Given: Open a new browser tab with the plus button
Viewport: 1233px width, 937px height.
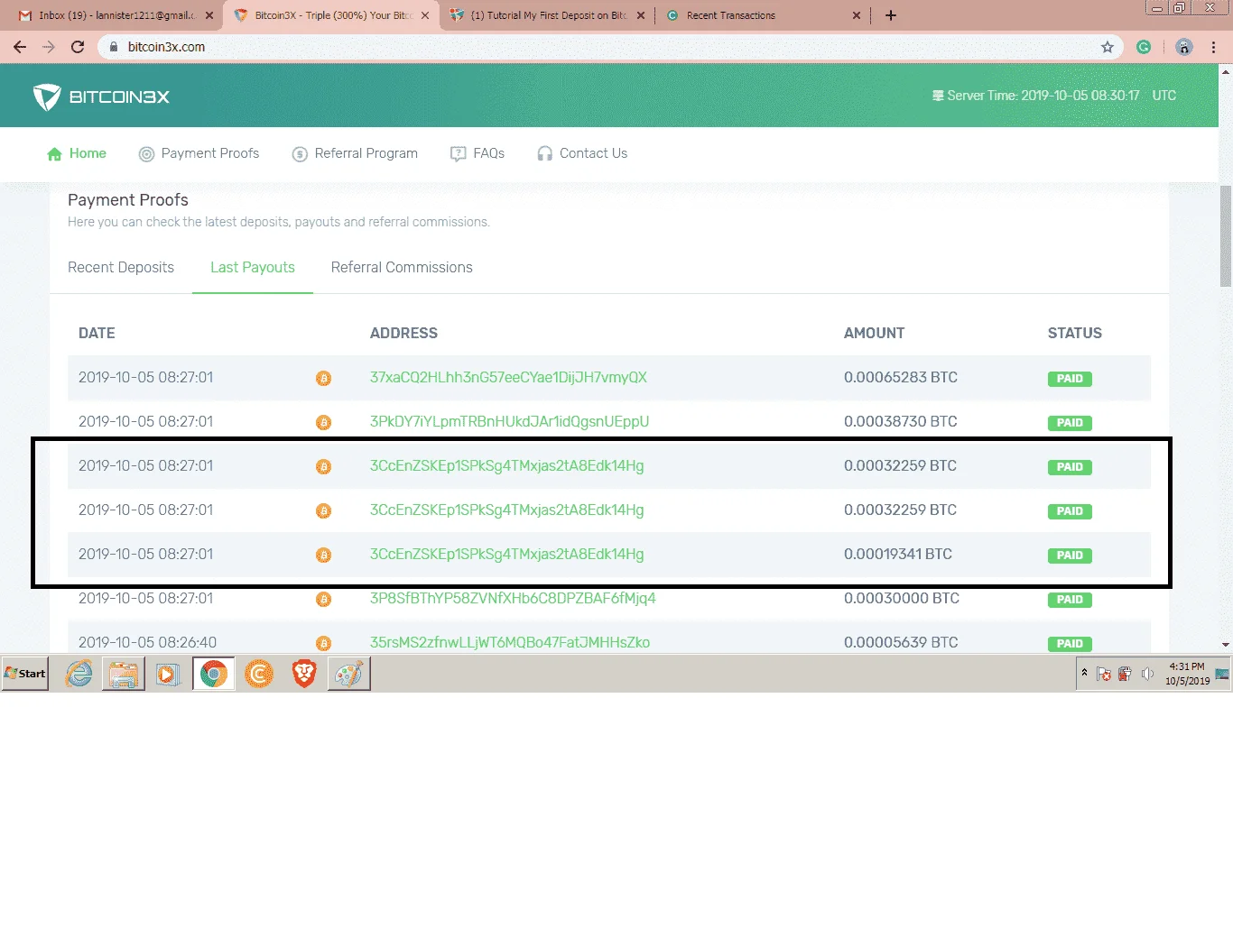Looking at the screenshot, I should point(891,15).
